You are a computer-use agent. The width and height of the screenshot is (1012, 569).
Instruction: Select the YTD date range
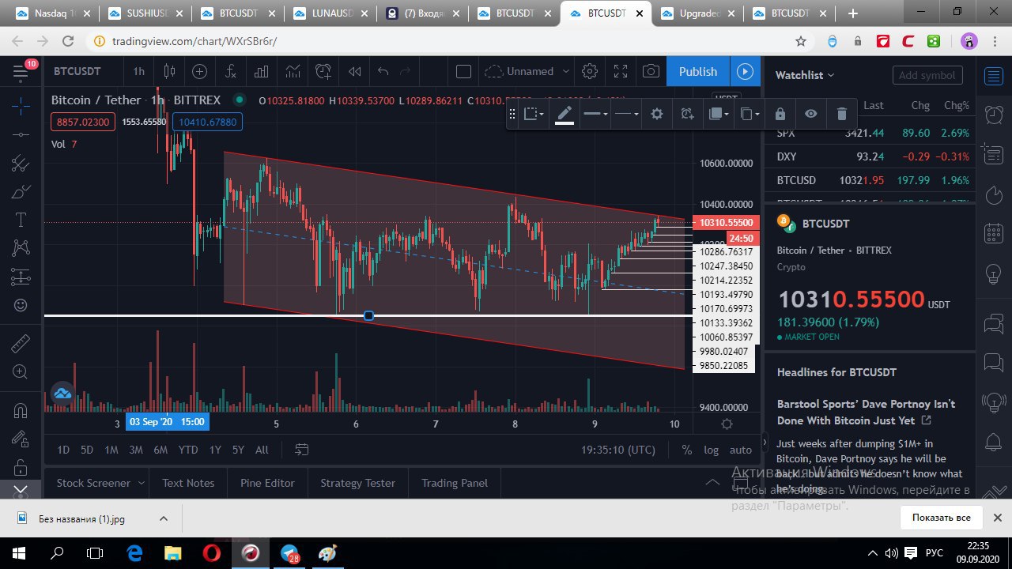(188, 450)
